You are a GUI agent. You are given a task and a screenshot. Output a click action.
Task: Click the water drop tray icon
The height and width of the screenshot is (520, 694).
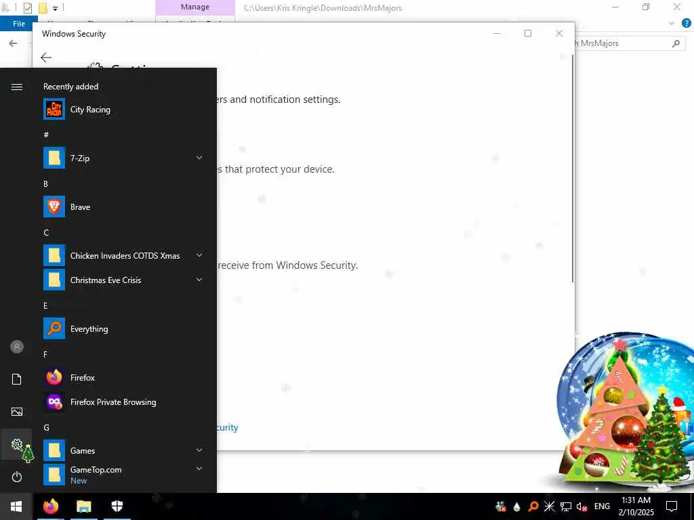[x=517, y=506]
